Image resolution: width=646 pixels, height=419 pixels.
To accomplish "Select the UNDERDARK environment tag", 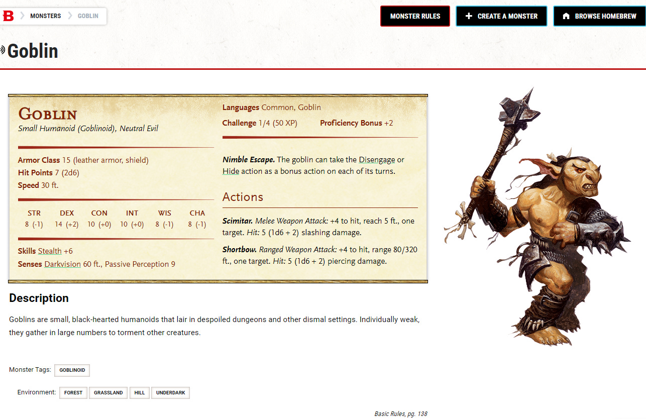I will (170, 393).
